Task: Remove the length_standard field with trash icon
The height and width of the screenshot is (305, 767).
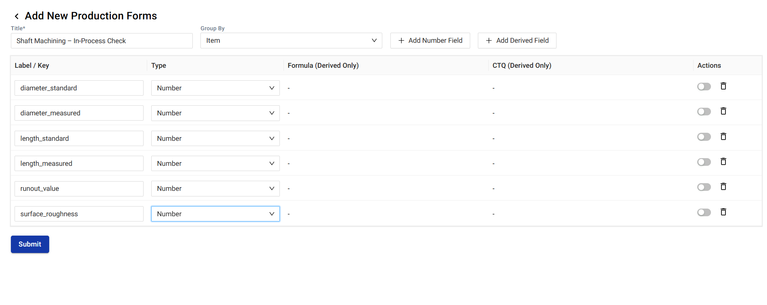Action: pos(723,137)
